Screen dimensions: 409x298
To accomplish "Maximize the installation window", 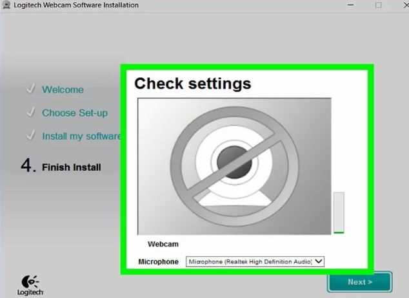I will pos(379,5).
